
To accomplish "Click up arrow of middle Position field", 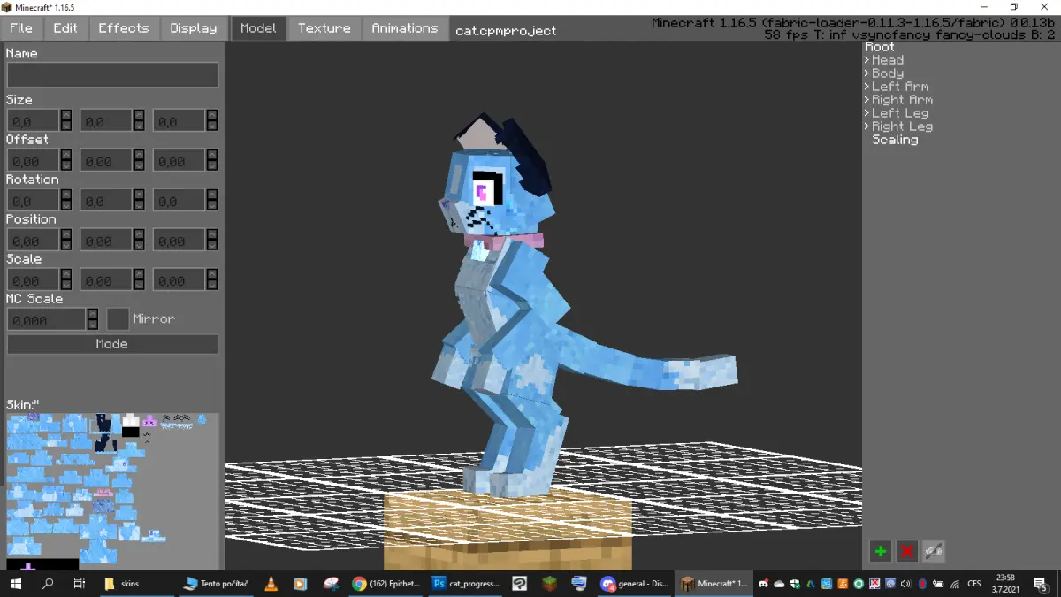I will click(139, 234).
